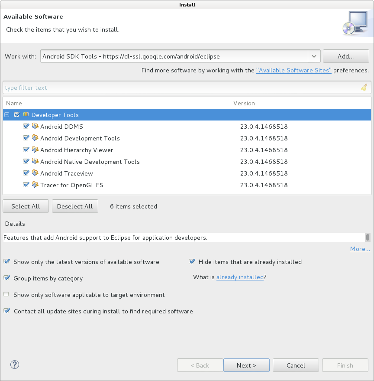Open the already installed link
The width and height of the screenshot is (374, 381).
pyautogui.click(x=240, y=277)
